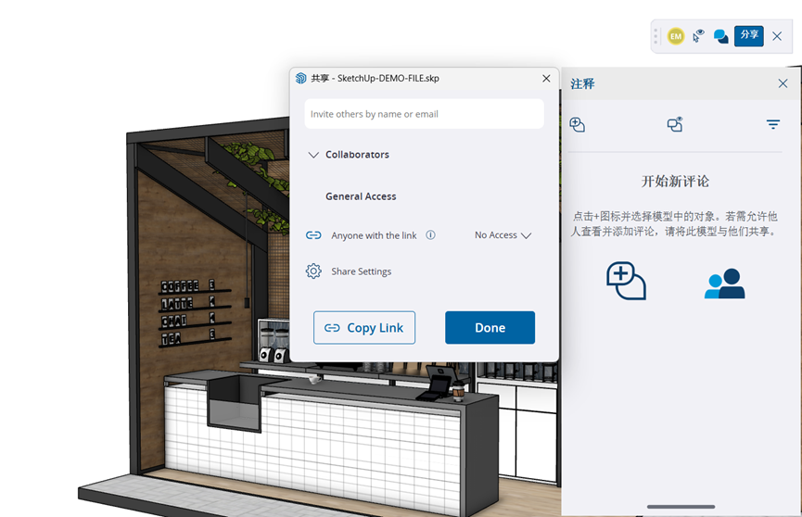Viewport: 802px width, 517px height.
Task: Click the large people share illustration
Action: tap(724, 284)
